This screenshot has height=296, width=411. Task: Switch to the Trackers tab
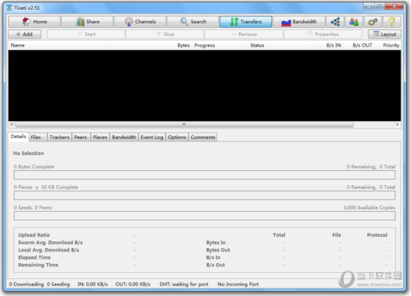point(60,137)
